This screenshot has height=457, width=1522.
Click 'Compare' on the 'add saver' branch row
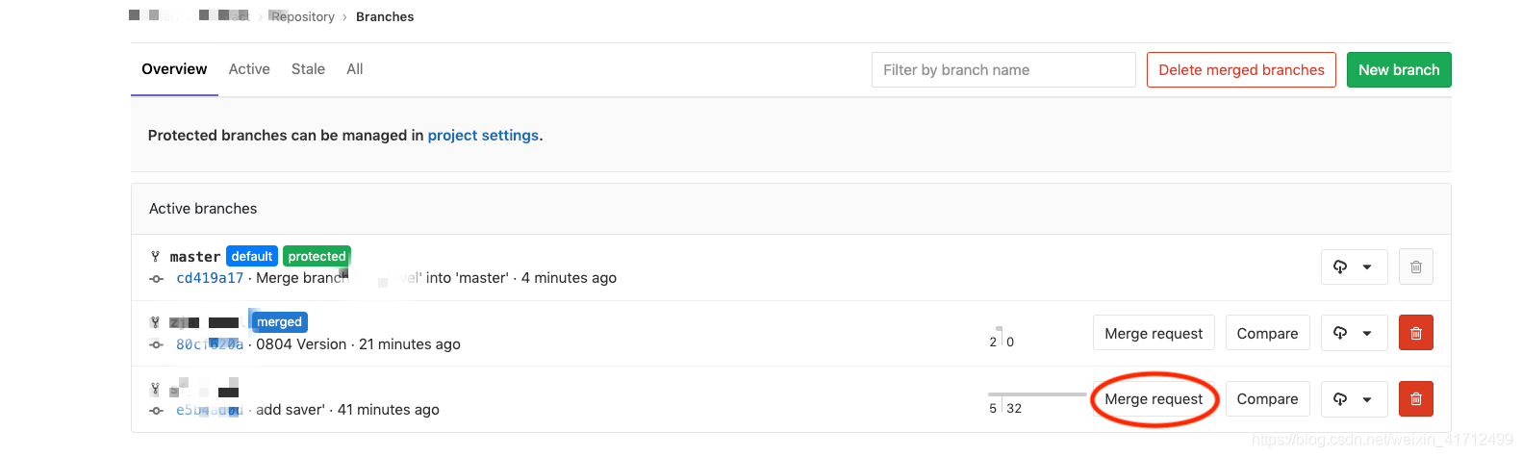point(1267,398)
